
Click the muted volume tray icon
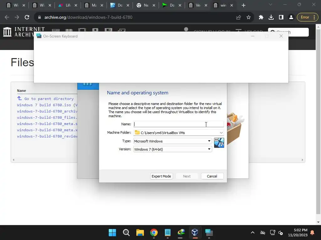(281, 232)
